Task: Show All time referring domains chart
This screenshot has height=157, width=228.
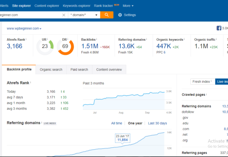Action: click(117, 123)
